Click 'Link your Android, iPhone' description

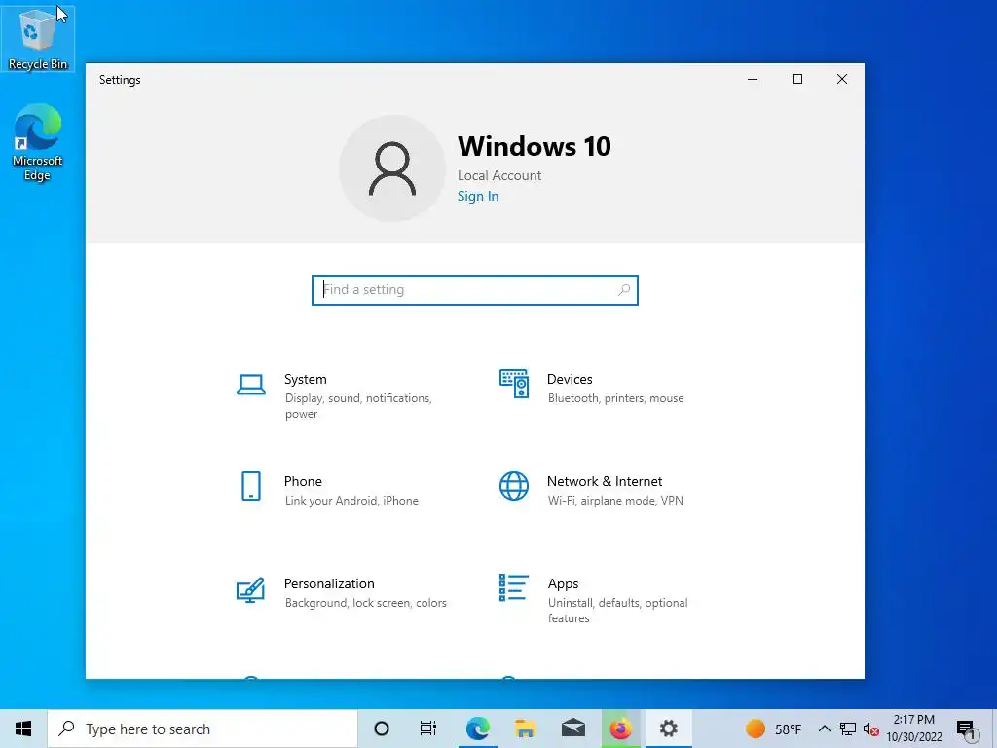351,501
